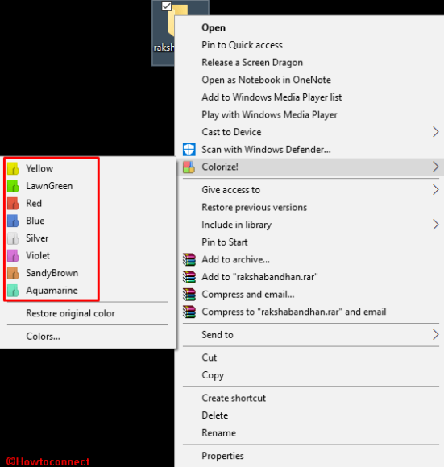Choose Delete from the context menu
This screenshot has width=444, height=467.
click(x=215, y=415)
